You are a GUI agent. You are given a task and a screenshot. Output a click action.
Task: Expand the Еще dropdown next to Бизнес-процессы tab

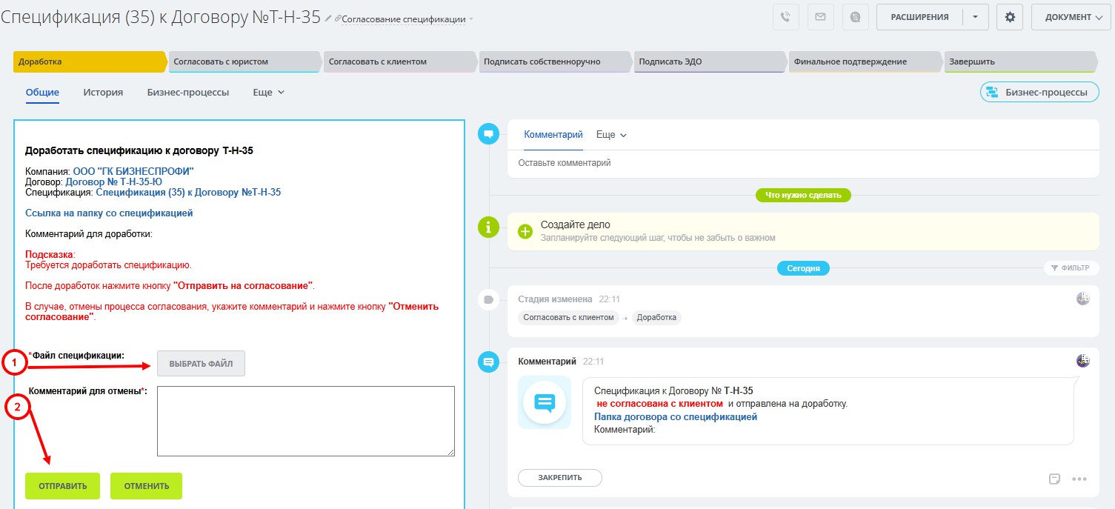click(268, 93)
